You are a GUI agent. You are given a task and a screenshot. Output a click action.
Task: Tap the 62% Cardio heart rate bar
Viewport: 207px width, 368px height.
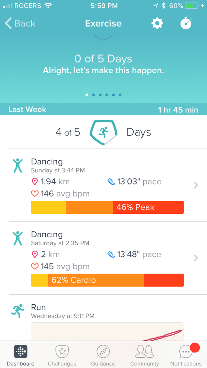[107, 280]
